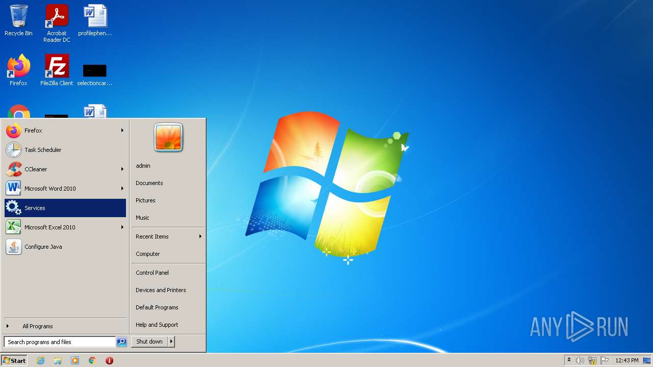The height and width of the screenshot is (367, 653).
Task: Click in Search programs and files box
Action: pyautogui.click(x=60, y=342)
